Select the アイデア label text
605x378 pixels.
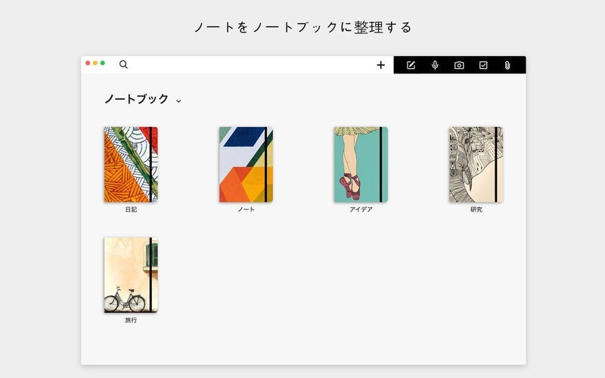[361, 209]
